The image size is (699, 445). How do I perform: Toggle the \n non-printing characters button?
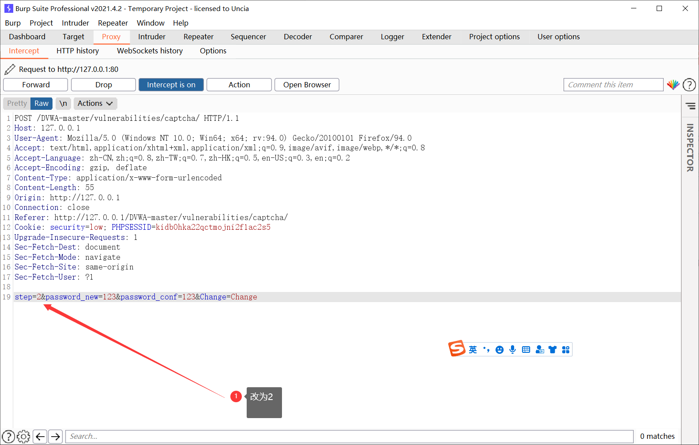pos(63,103)
